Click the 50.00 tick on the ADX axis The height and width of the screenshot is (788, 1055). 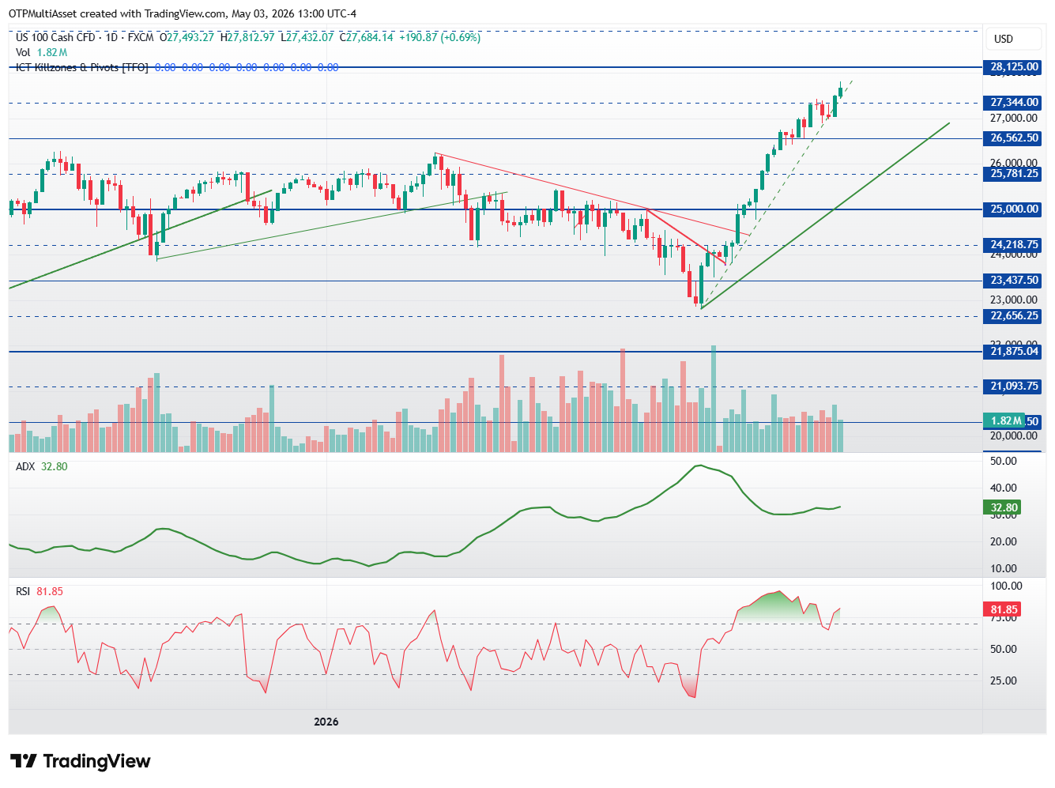[1004, 461]
